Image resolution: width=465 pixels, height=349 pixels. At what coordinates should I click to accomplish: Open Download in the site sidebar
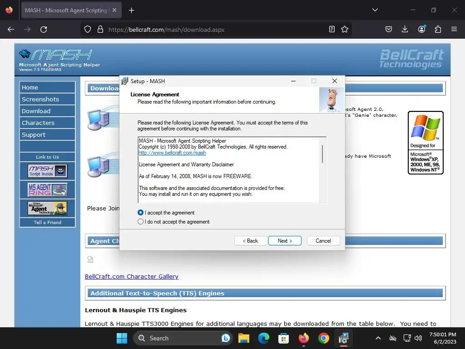[47, 111]
